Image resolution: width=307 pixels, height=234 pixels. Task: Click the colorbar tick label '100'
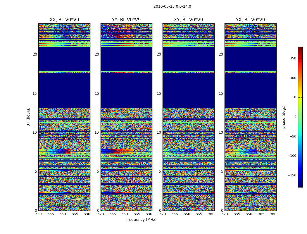tap(293, 78)
